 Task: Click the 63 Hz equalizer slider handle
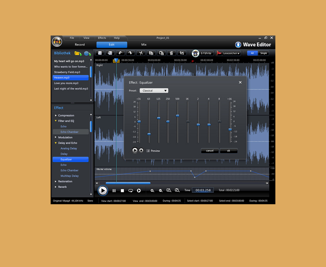click(x=149, y=134)
